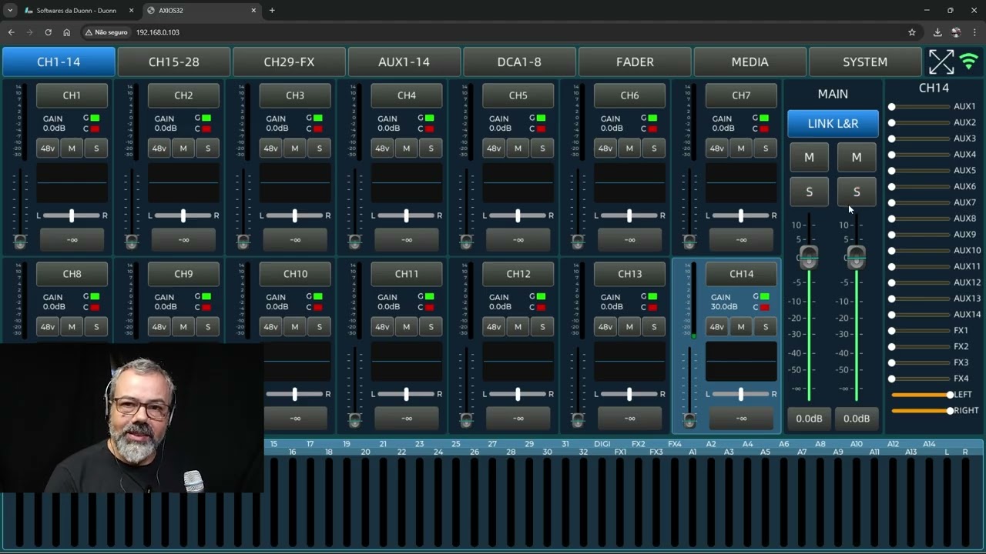Open a new browser tab with plus icon

(272, 11)
